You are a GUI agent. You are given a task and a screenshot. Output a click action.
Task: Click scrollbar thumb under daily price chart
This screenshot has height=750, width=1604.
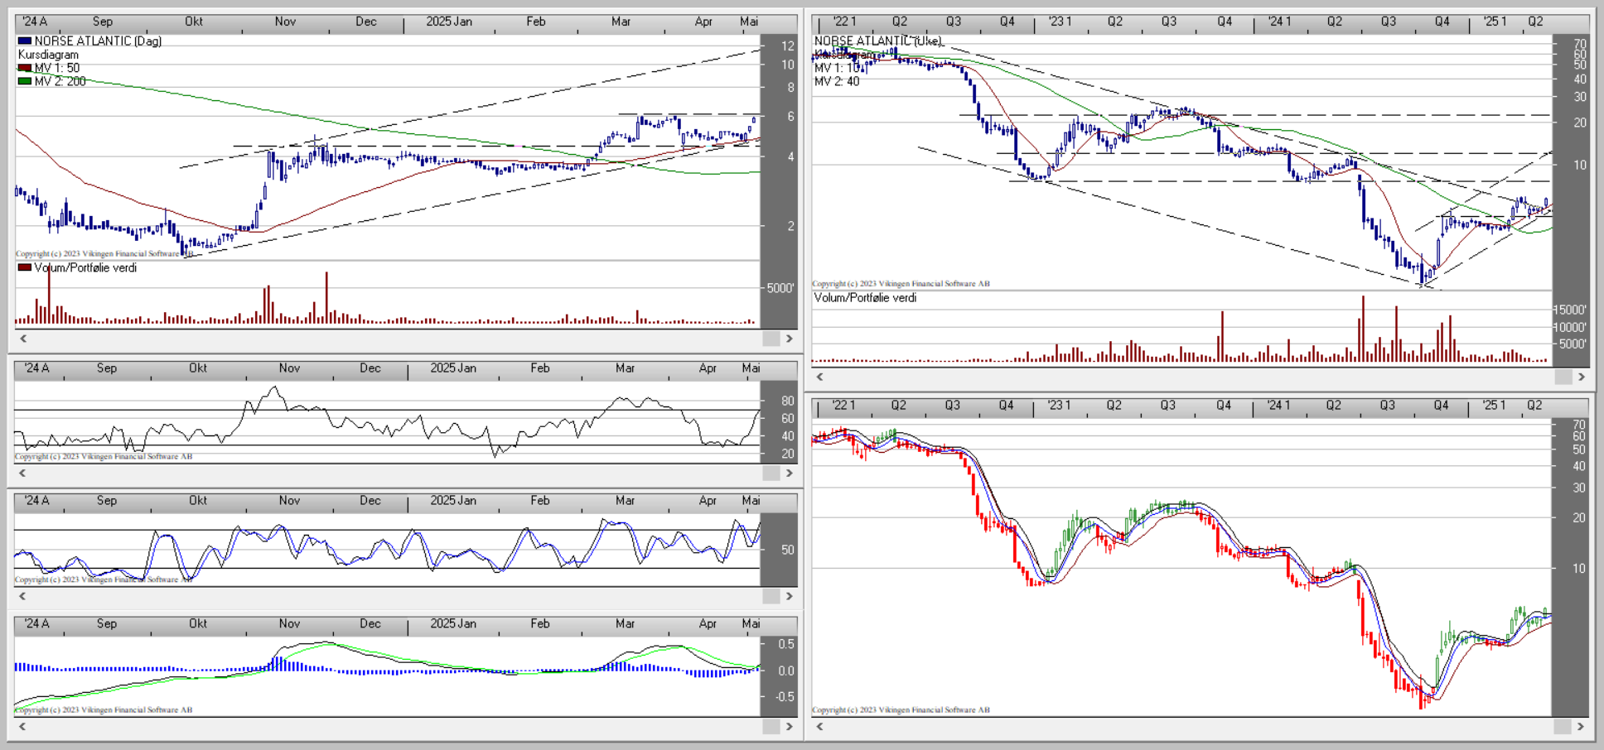(771, 339)
